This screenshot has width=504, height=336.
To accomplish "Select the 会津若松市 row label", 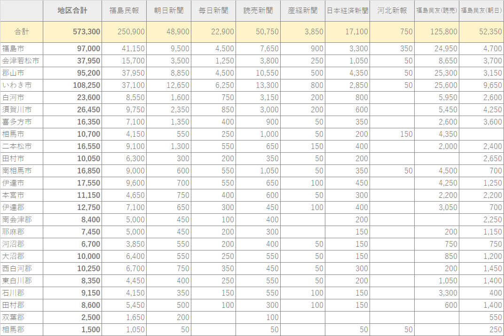I will pos(22,61).
